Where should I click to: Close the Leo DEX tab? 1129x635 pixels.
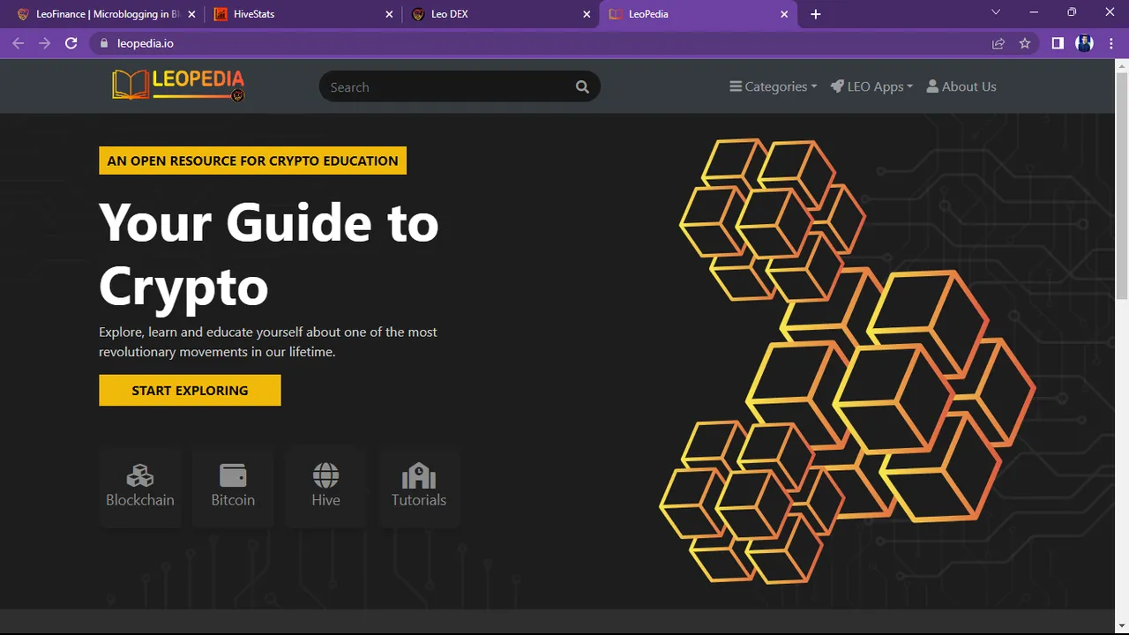click(x=587, y=14)
